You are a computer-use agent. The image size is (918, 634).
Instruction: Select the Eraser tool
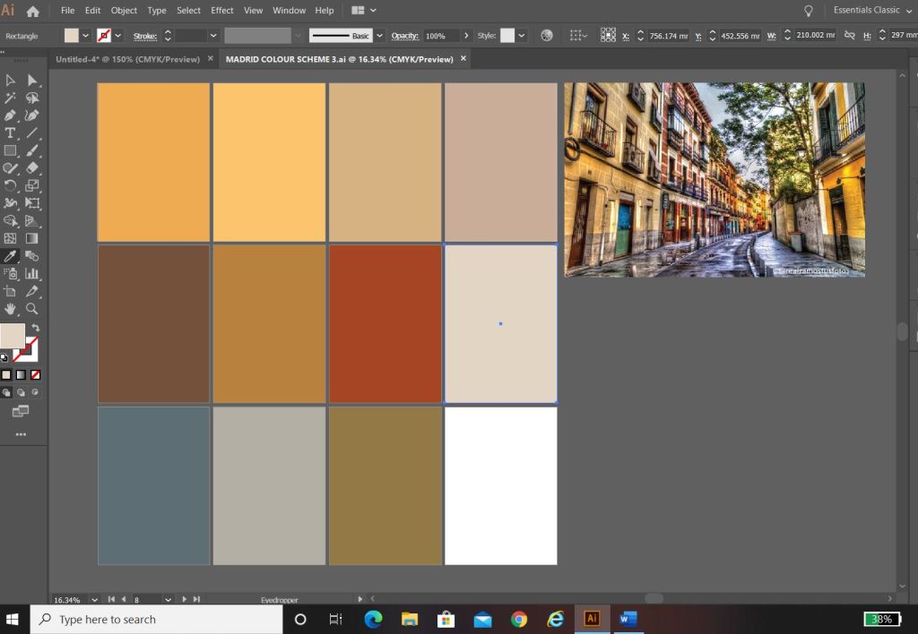click(32, 167)
